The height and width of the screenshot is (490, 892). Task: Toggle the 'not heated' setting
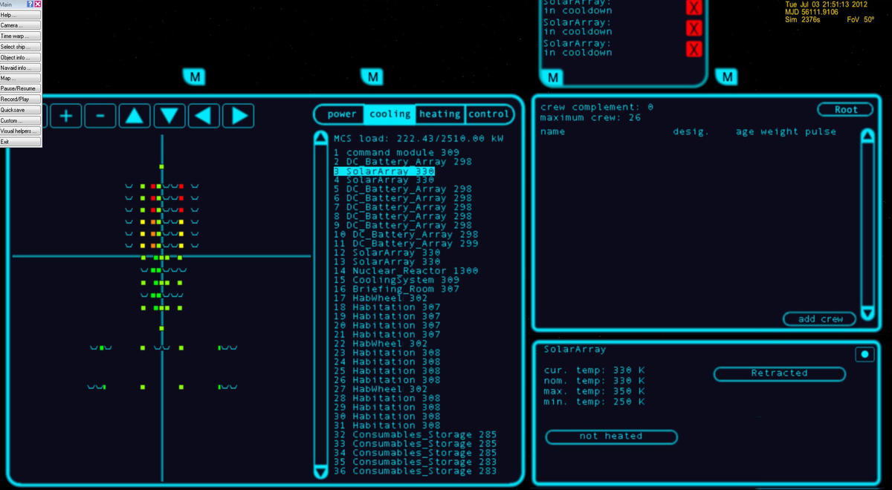[x=611, y=437]
